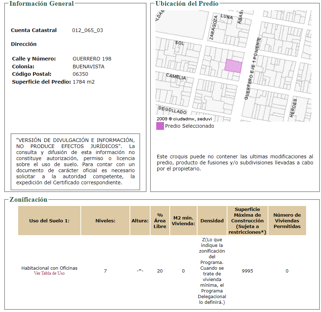Click the legal disclaimer notice box
Image resolution: width=321 pixels, height=312 pixels.
point(75,162)
